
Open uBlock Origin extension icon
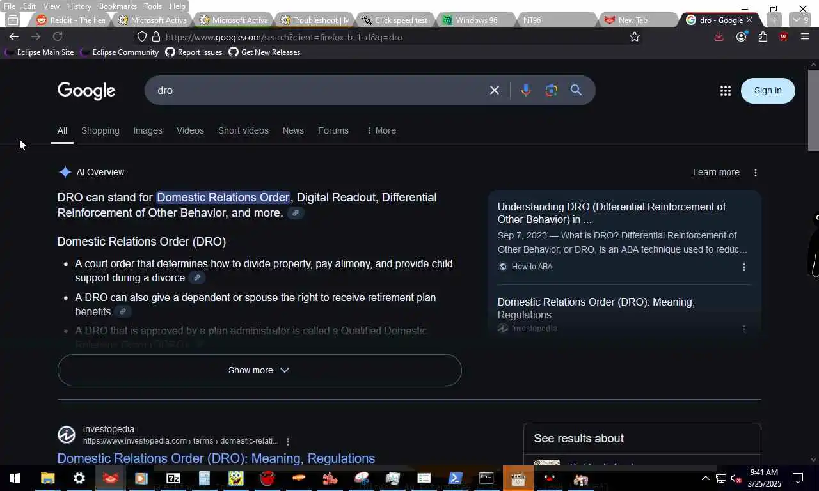(x=784, y=37)
